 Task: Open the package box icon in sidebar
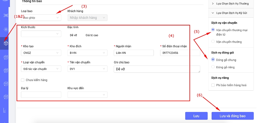point(6,43)
